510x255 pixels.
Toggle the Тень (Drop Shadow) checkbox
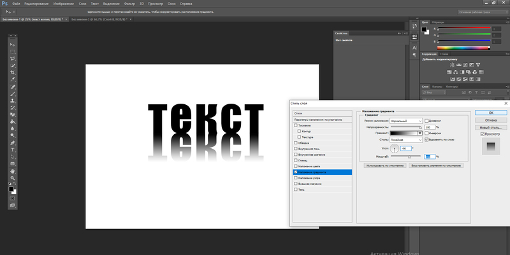pyautogui.click(x=296, y=190)
